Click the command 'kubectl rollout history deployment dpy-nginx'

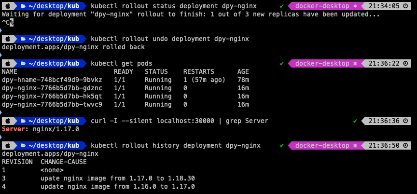pos(176,145)
